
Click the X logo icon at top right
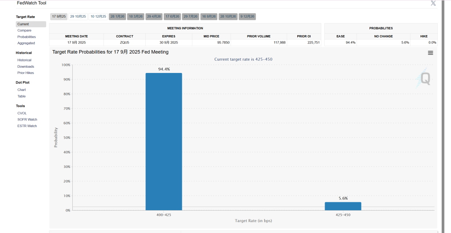433,3
